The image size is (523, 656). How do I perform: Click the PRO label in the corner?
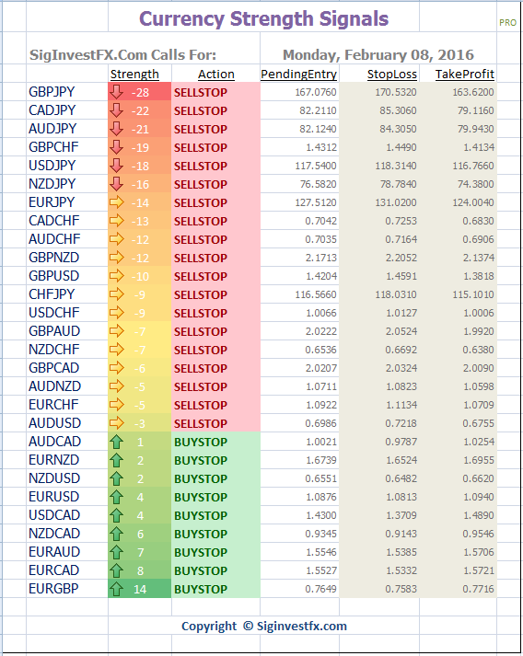507,23
